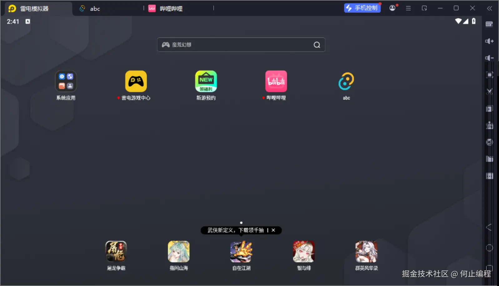Screen dimensions: 499x286
Task: Click the Android back triangle button
Action: 489,227
